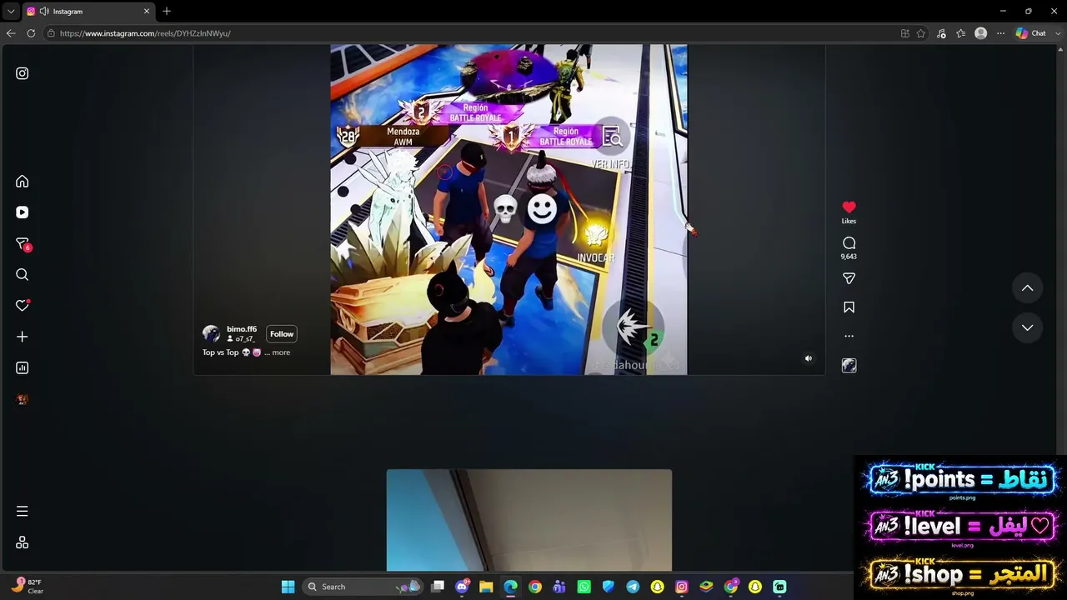Image resolution: width=1067 pixels, height=600 pixels.
Task: Open Copilot Chat in the browser
Action: [1031, 33]
